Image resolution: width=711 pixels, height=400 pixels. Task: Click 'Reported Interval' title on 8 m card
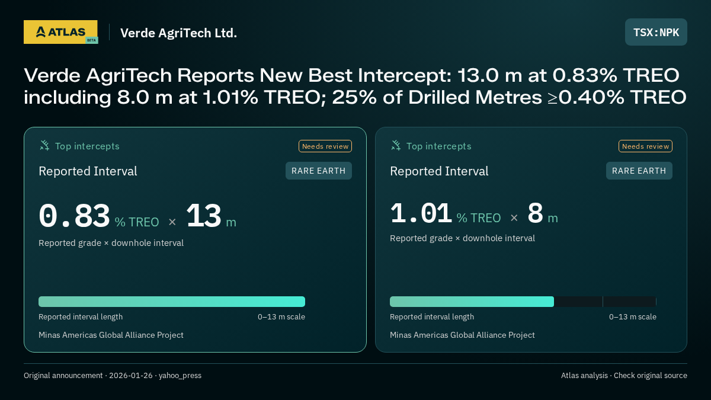pos(439,171)
